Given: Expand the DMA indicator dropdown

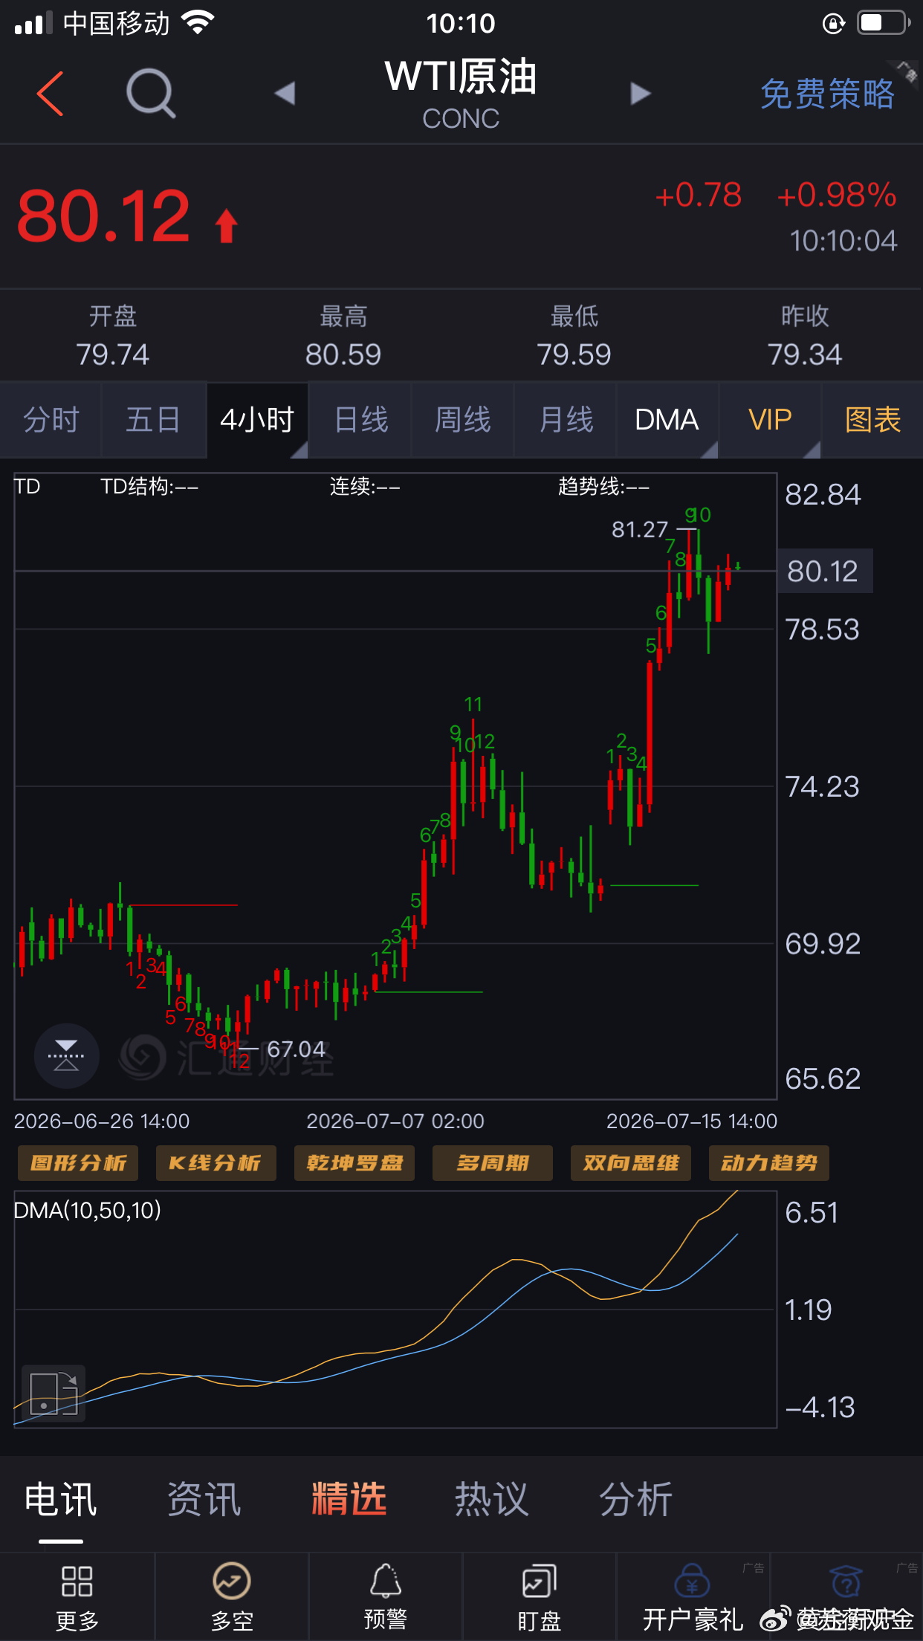Looking at the screenshot, I should [x=667, y=420].
